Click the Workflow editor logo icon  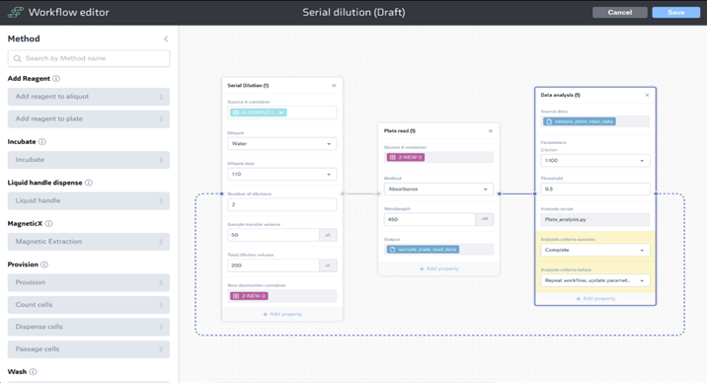tap(16, 12)
